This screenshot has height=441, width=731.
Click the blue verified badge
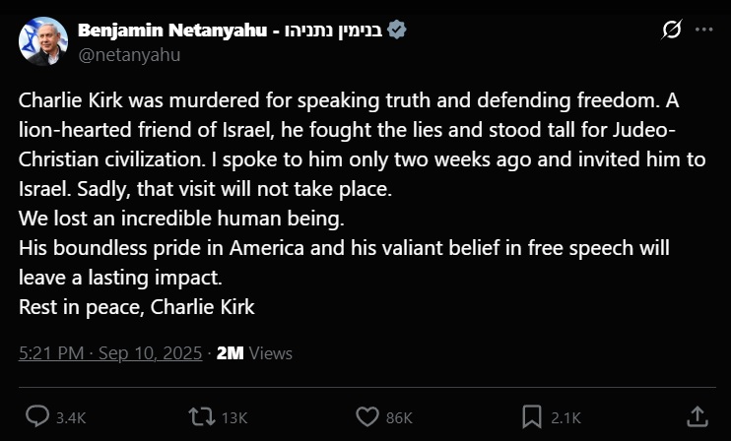click(x=397, y=31)
